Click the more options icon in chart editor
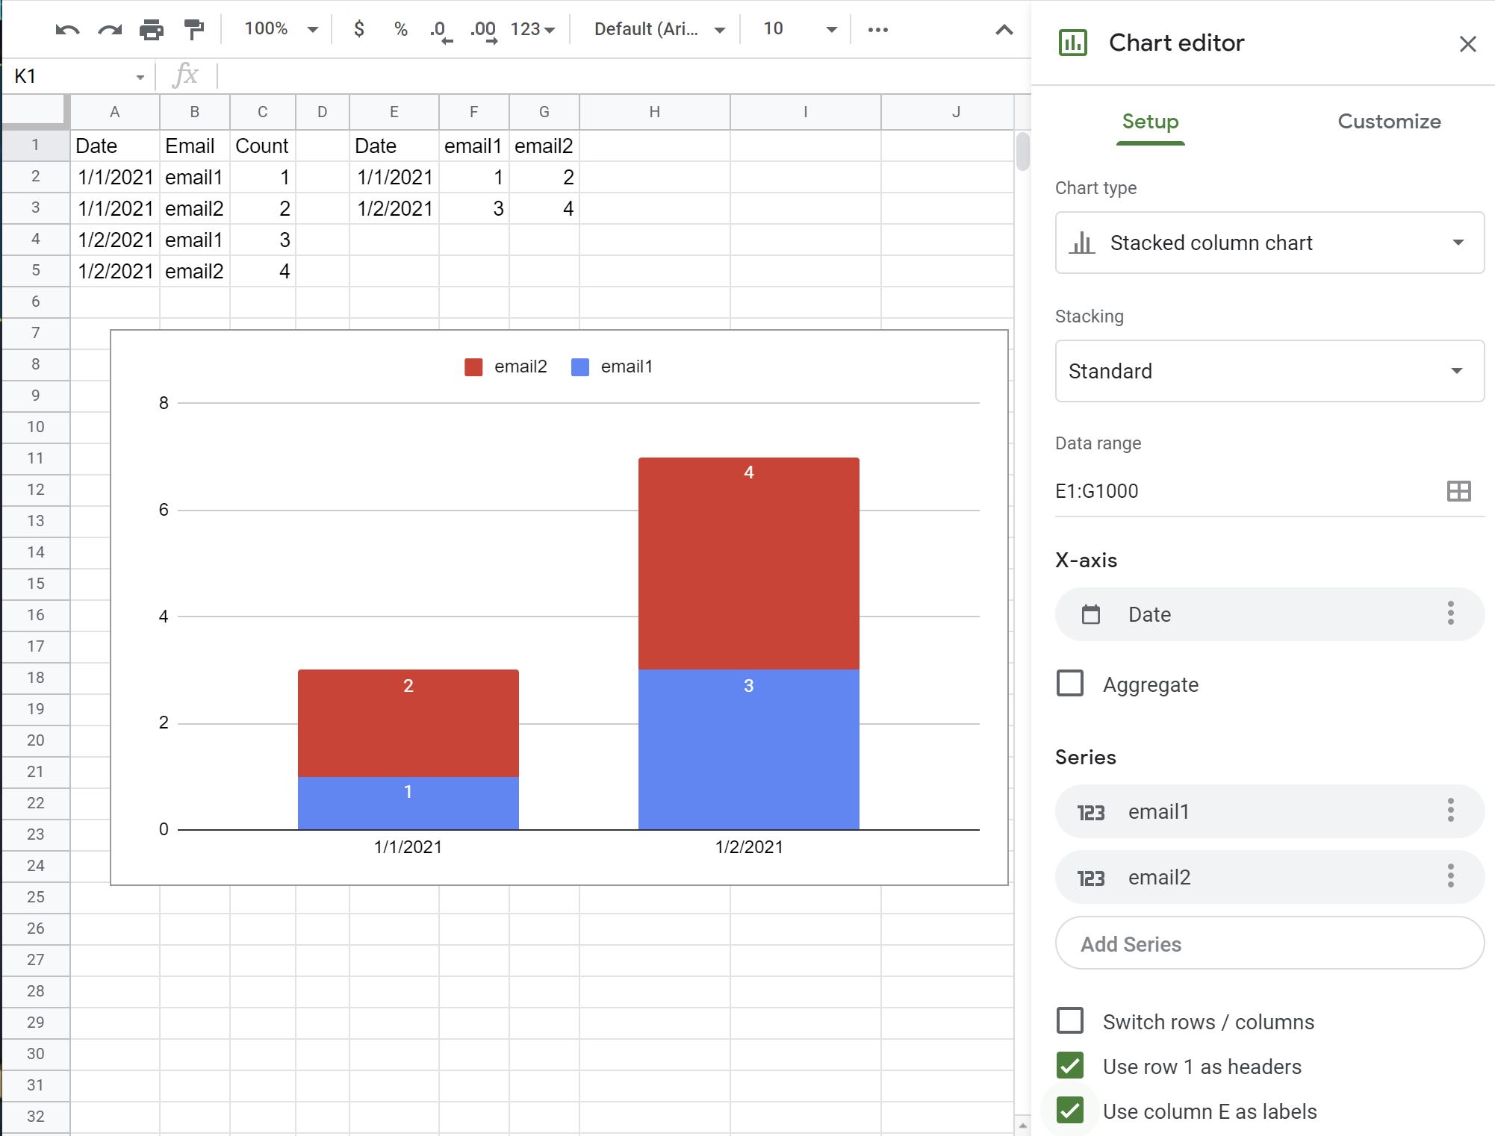This screenshot has width=1495, height=1136. pyautogui.click(x=1453, y=614)
